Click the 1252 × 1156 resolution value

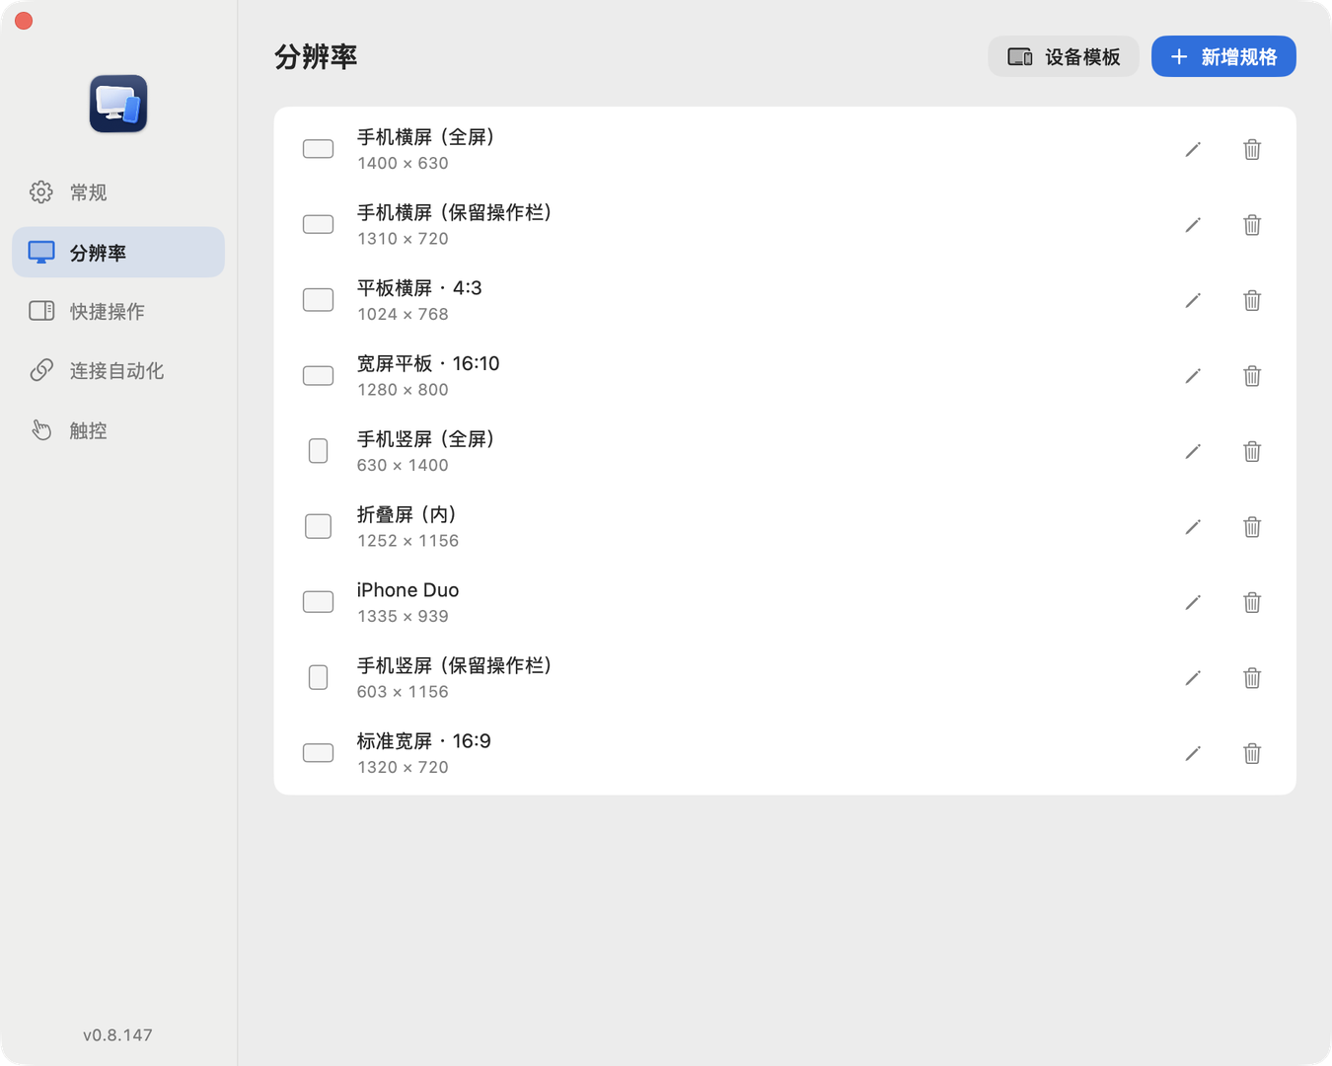(407, 541)
